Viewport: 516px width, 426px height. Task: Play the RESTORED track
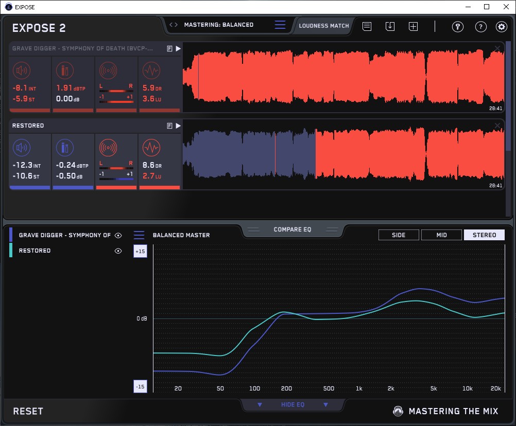pos(178,126)
